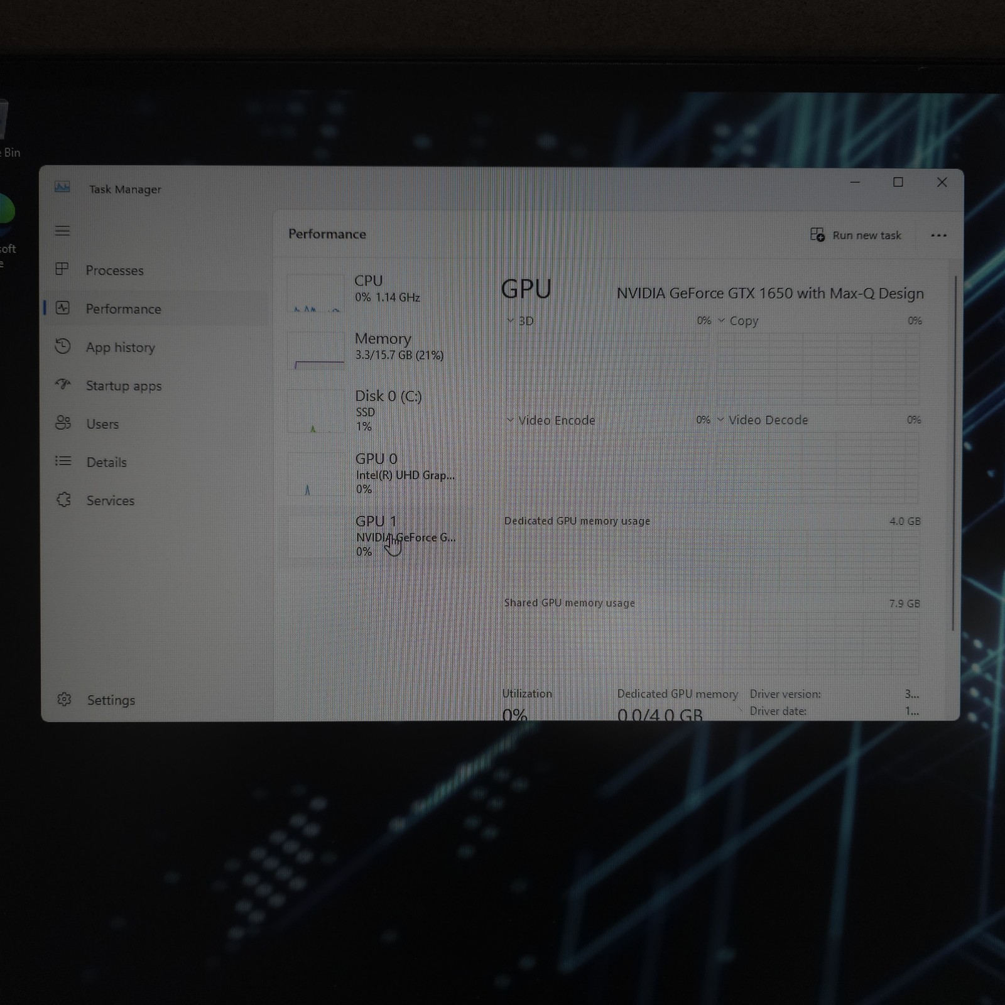Click the Services puzzle icon

[x=63, y=499]
